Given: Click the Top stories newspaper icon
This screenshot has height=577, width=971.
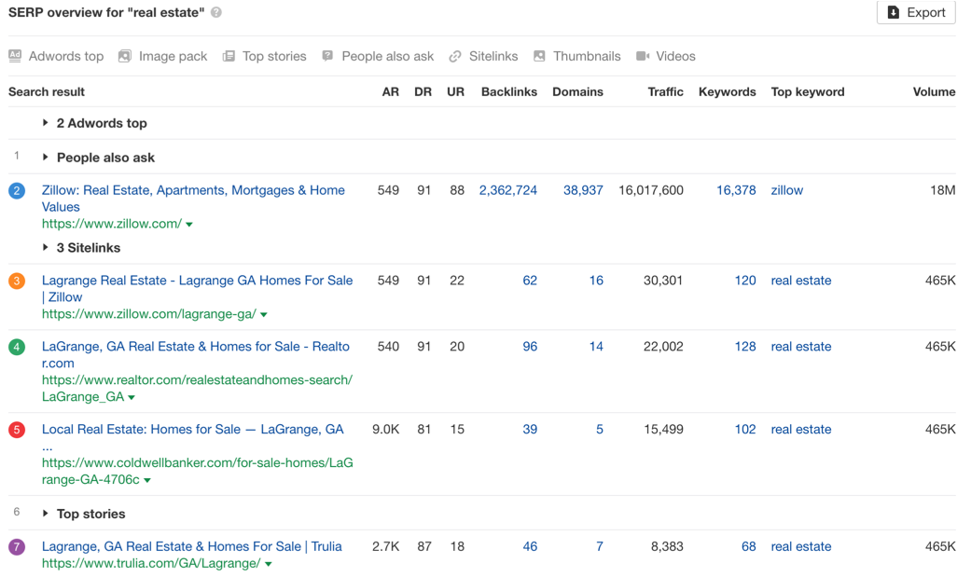Looking at the screenshot, I should coord(229,56).
